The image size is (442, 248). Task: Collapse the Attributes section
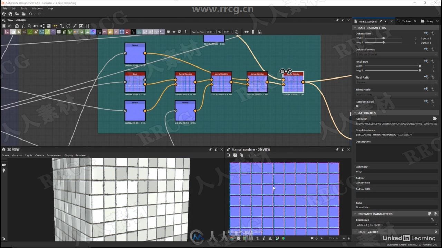point(355,113)
